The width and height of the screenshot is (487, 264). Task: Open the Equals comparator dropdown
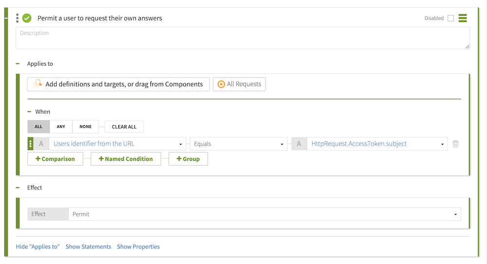[238, 144]
